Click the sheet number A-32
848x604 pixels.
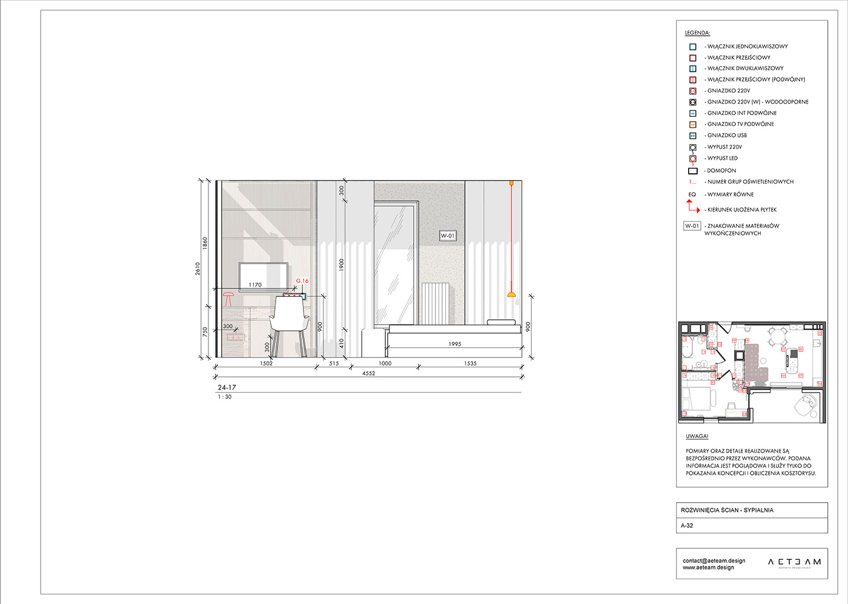click(687, 526)
